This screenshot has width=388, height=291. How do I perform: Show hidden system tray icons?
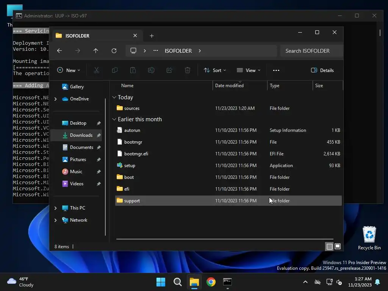coord(305,282)
